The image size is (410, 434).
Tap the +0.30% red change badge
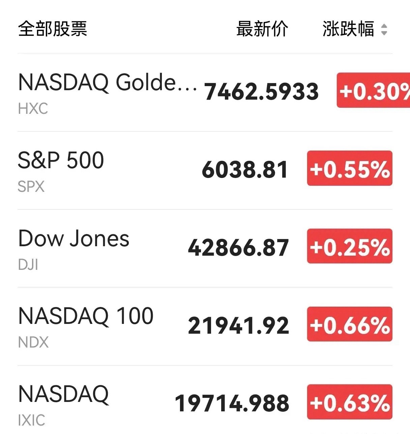373,91
